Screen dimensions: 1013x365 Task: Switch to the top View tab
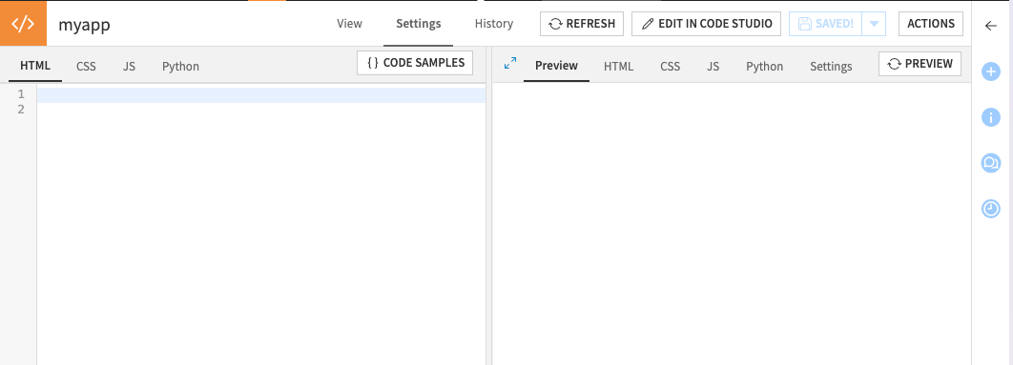tap(349, 24)
